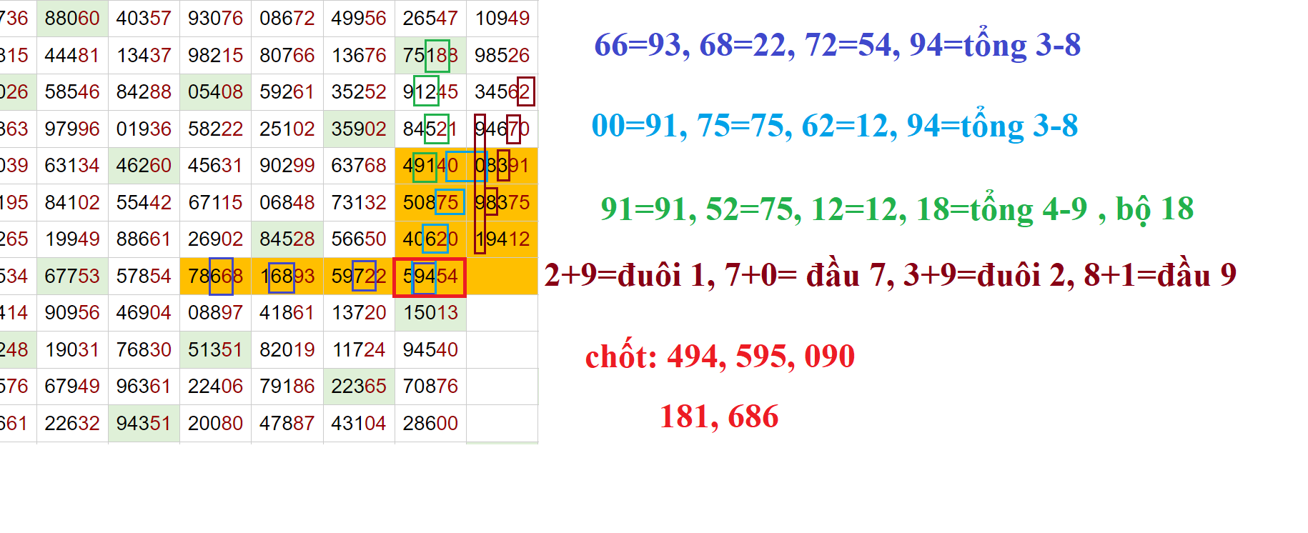Image resolution: width=1308 pixels, height=533 pixels.
Task: Select the orange cell 49140
Action: coord(430,166)
